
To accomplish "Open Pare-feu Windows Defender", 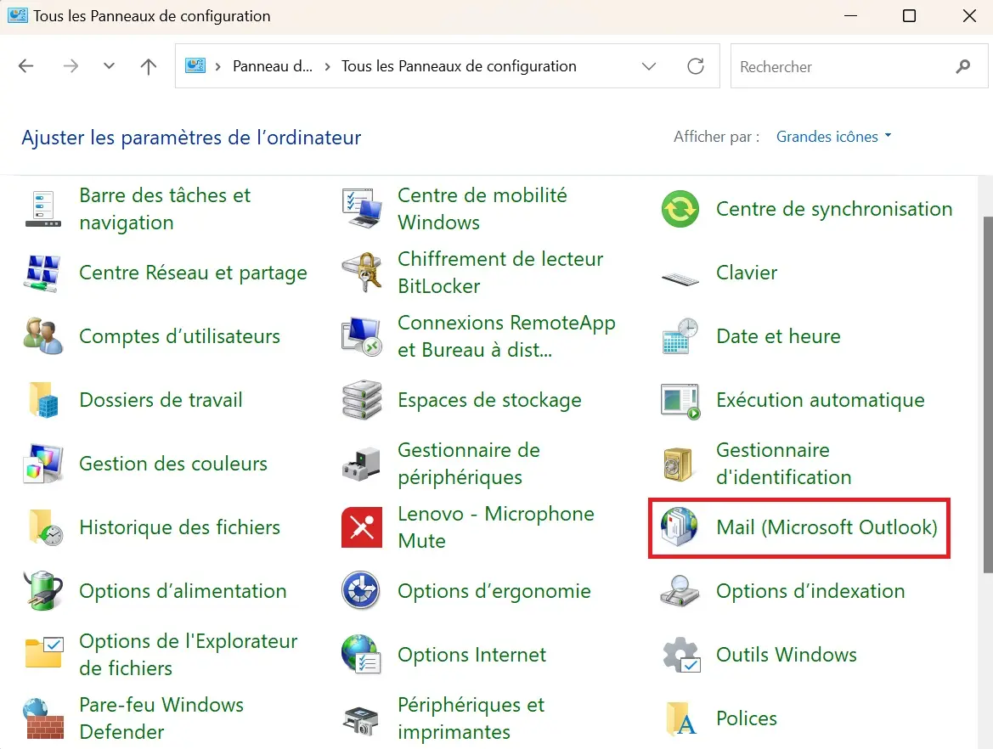I will [x=161, y=718].
